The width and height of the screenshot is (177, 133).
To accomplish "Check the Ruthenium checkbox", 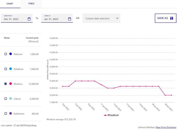I will (x=6, y=114).
